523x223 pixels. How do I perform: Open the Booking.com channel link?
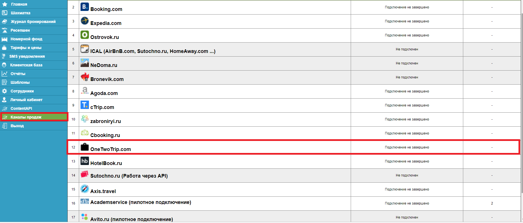(x=106, y=9)
